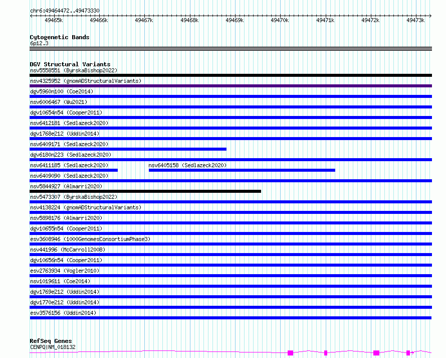446x358 pixels.
Task: Open variant nsv1019611 (Coe2014)
Action: click(60, 281)
